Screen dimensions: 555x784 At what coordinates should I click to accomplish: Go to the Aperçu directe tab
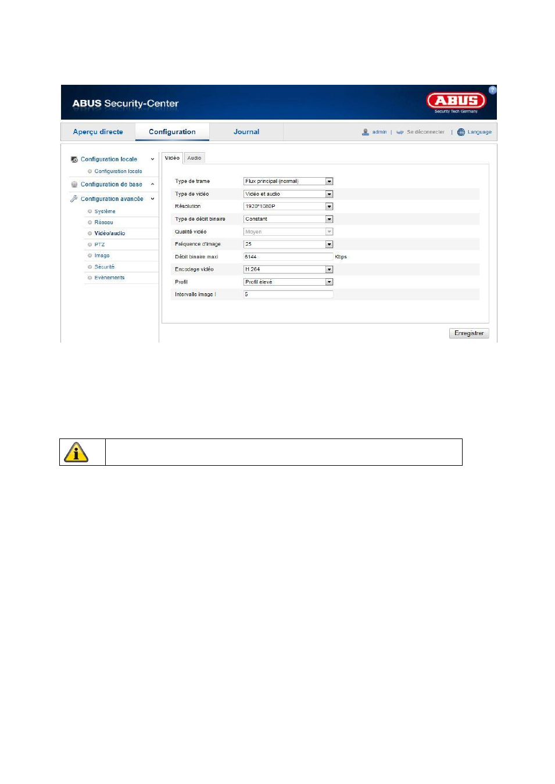coord(98,132)
